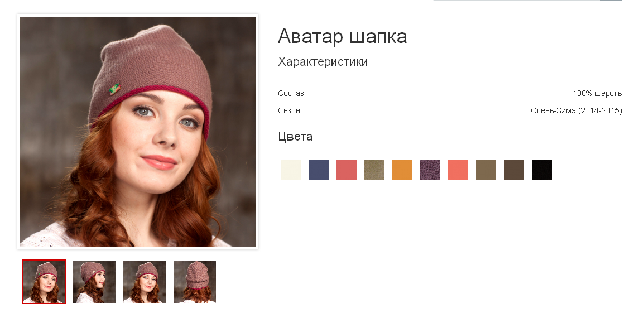
Task: Select the black color swatch
Action: pyautogui.click(x=542, y=170)
